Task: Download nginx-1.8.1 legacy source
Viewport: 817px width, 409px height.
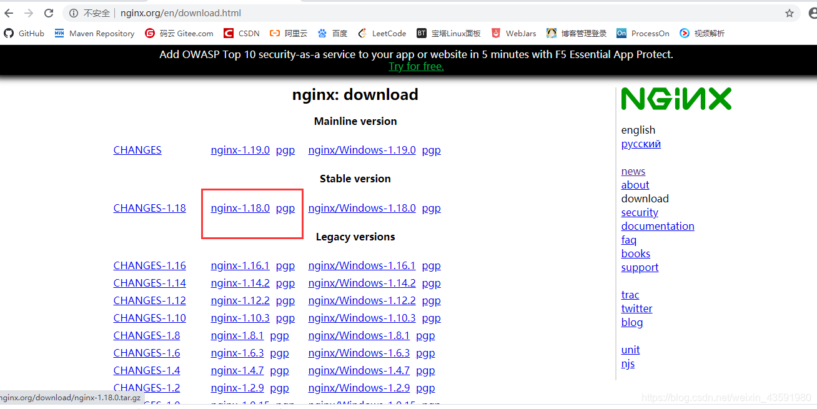Action: (237, 335)
